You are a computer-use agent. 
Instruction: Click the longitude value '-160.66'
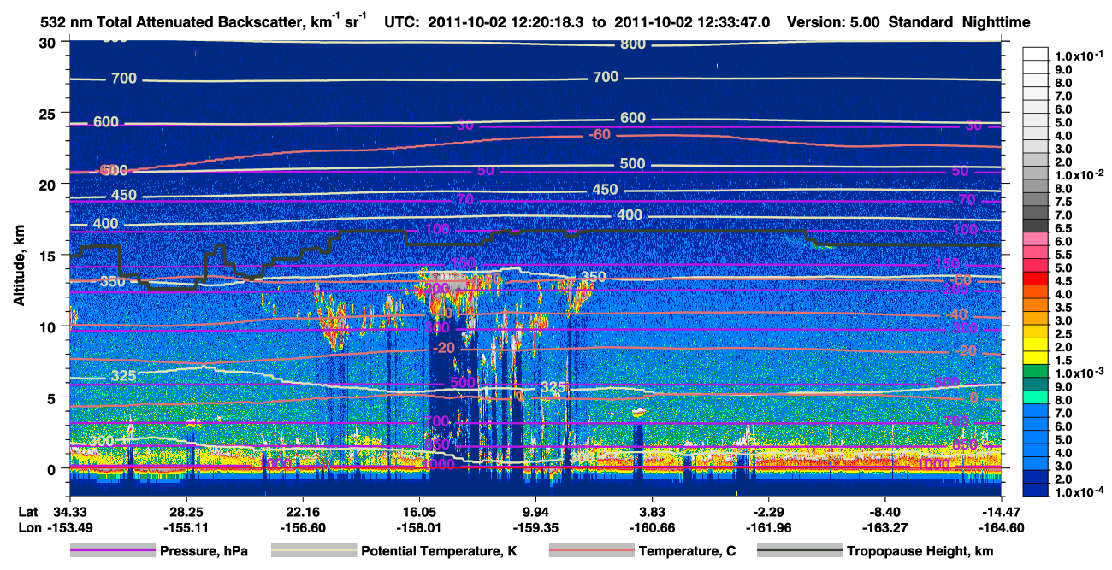(652, 526)
